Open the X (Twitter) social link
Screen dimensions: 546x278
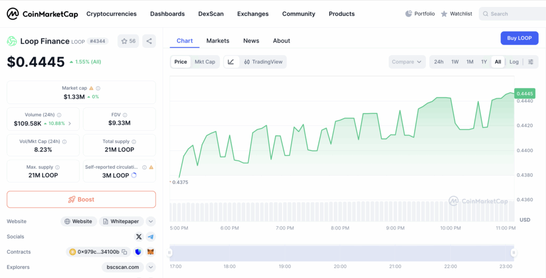pyautogui.click(x=139, y=237)
